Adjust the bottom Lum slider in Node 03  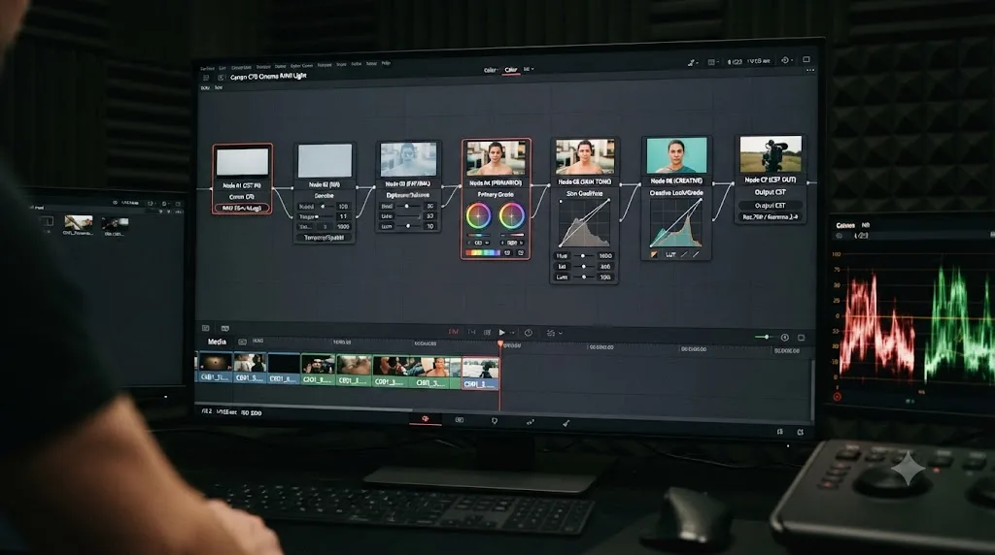tap(407, 226)
